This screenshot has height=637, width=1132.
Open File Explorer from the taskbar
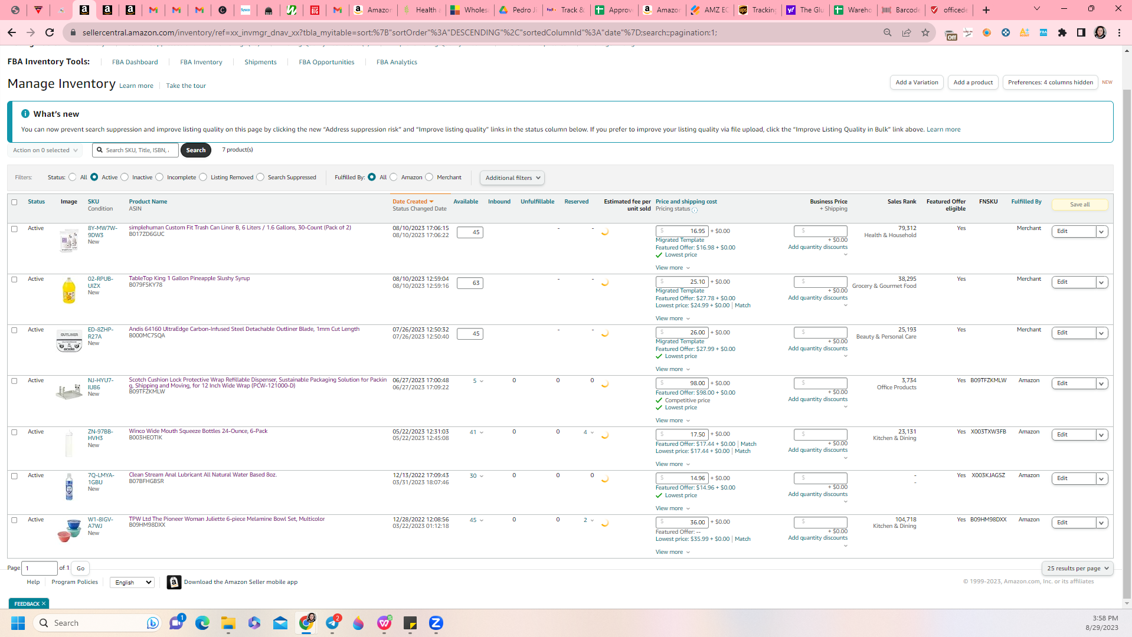[x=228, y=623]
